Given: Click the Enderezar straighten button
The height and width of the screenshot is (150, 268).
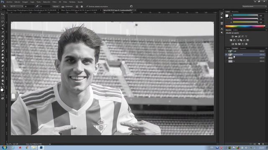Looking at the screenshot, I should point(67,7).
